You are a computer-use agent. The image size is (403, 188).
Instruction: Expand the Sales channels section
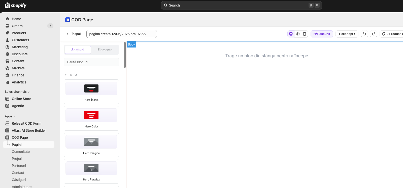pos(17,92)
